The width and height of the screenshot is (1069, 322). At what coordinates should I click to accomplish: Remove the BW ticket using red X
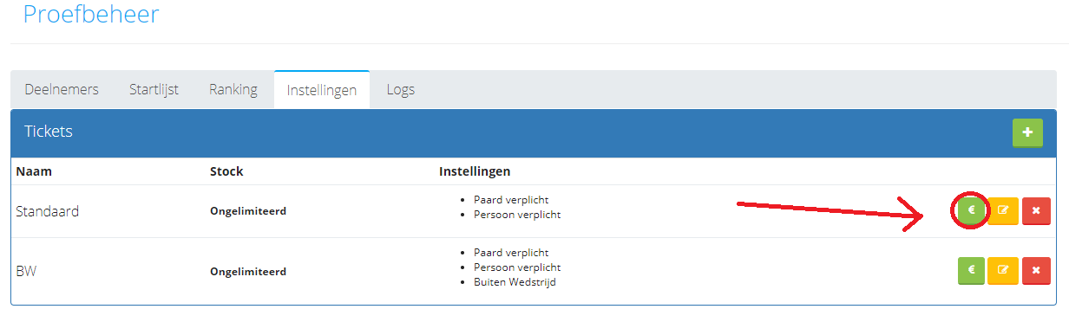(1036, 271)
